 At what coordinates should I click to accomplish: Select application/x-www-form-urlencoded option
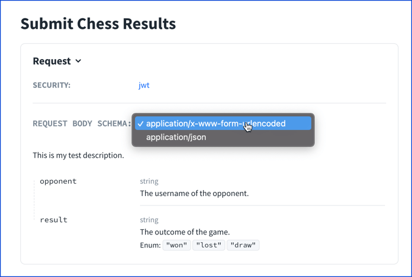[223, 123]
